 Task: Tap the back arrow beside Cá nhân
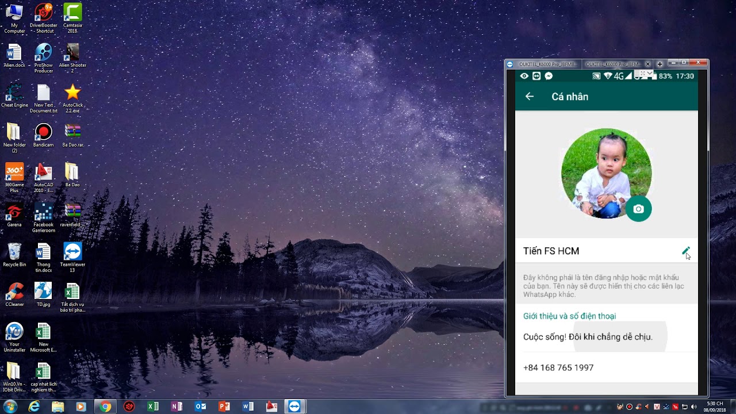click(530, 97)
